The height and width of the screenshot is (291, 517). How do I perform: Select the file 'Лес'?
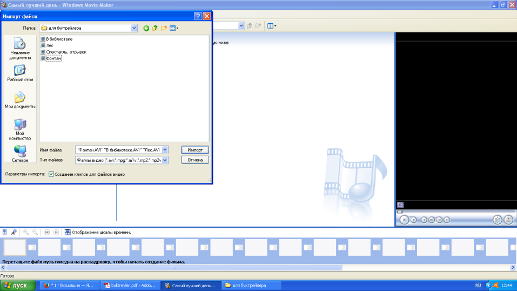47,45
